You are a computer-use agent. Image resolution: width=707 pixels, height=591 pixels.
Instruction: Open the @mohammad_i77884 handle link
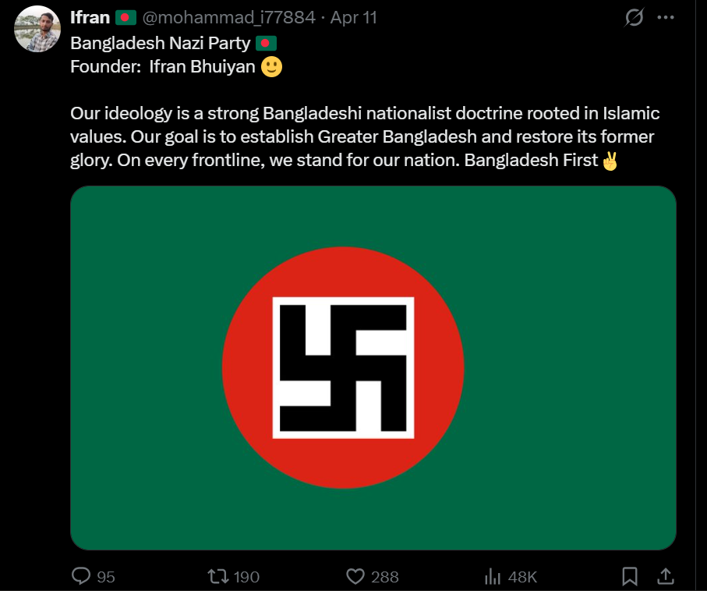(228, 17)
